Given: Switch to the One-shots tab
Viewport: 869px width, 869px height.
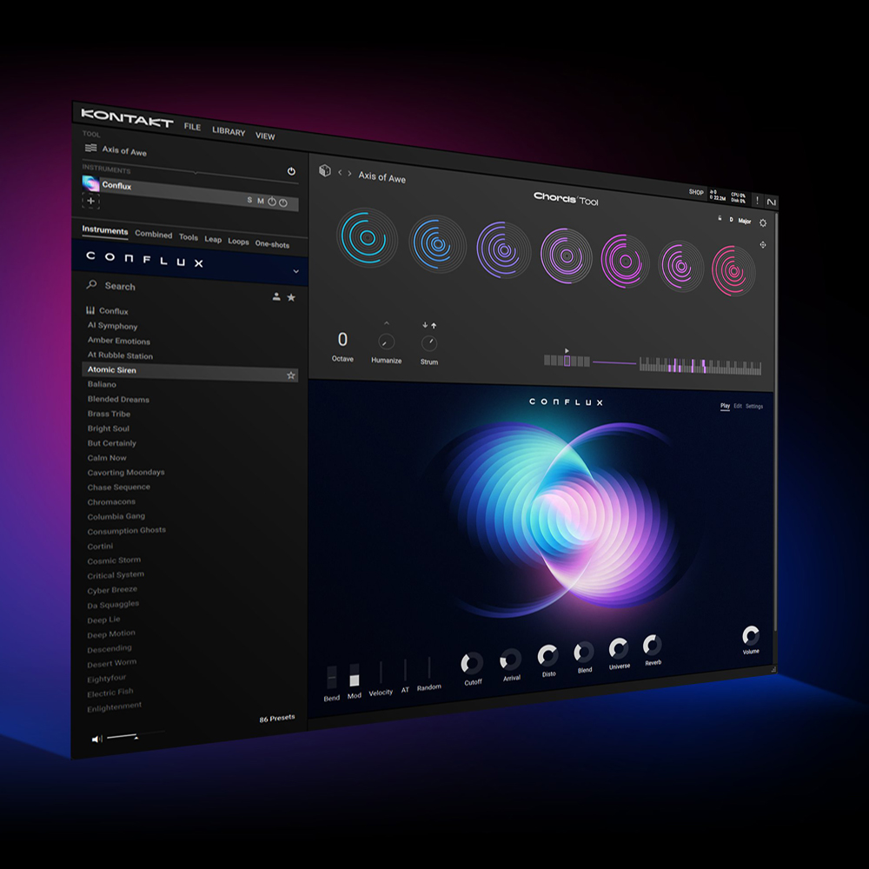Looking at the screenshot, I should click(272, 244).
